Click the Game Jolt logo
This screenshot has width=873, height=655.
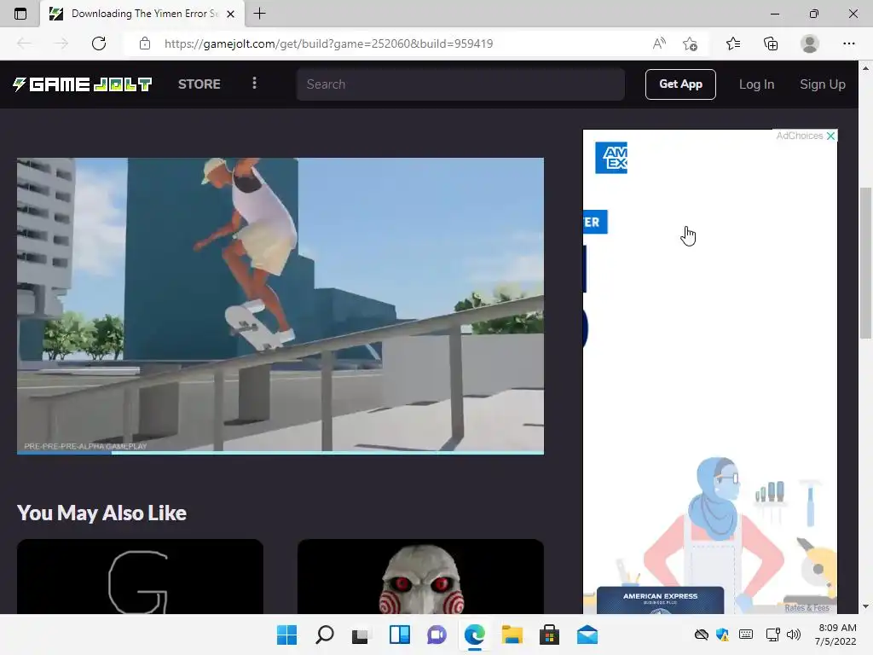(83, 84)
